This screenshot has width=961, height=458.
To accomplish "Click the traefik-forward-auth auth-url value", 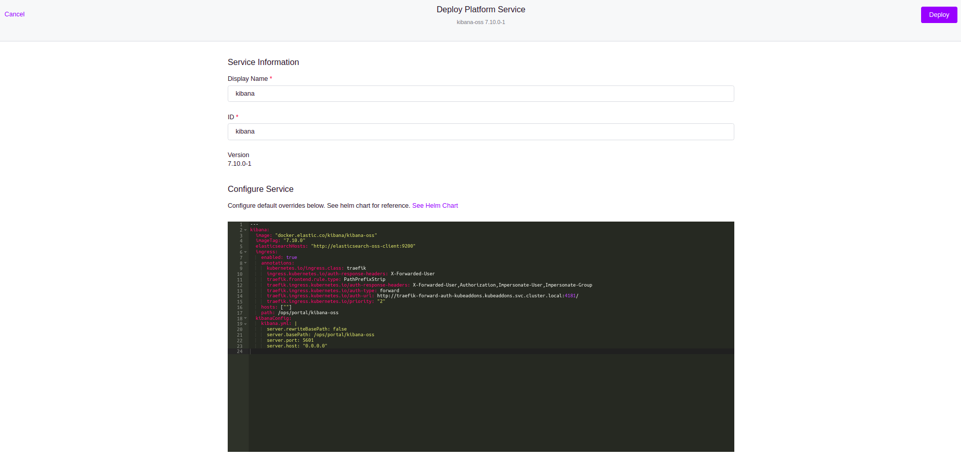I will [x=477, y=296].
